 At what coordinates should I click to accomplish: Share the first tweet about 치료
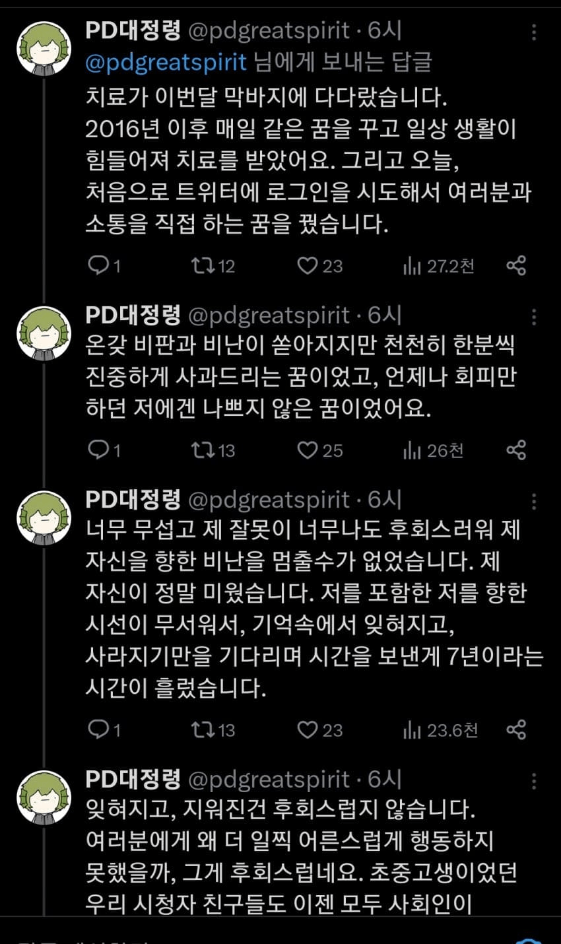(516, 266)
